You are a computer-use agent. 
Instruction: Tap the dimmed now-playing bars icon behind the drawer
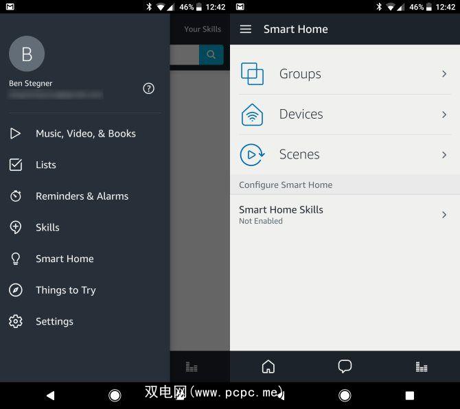192,366
